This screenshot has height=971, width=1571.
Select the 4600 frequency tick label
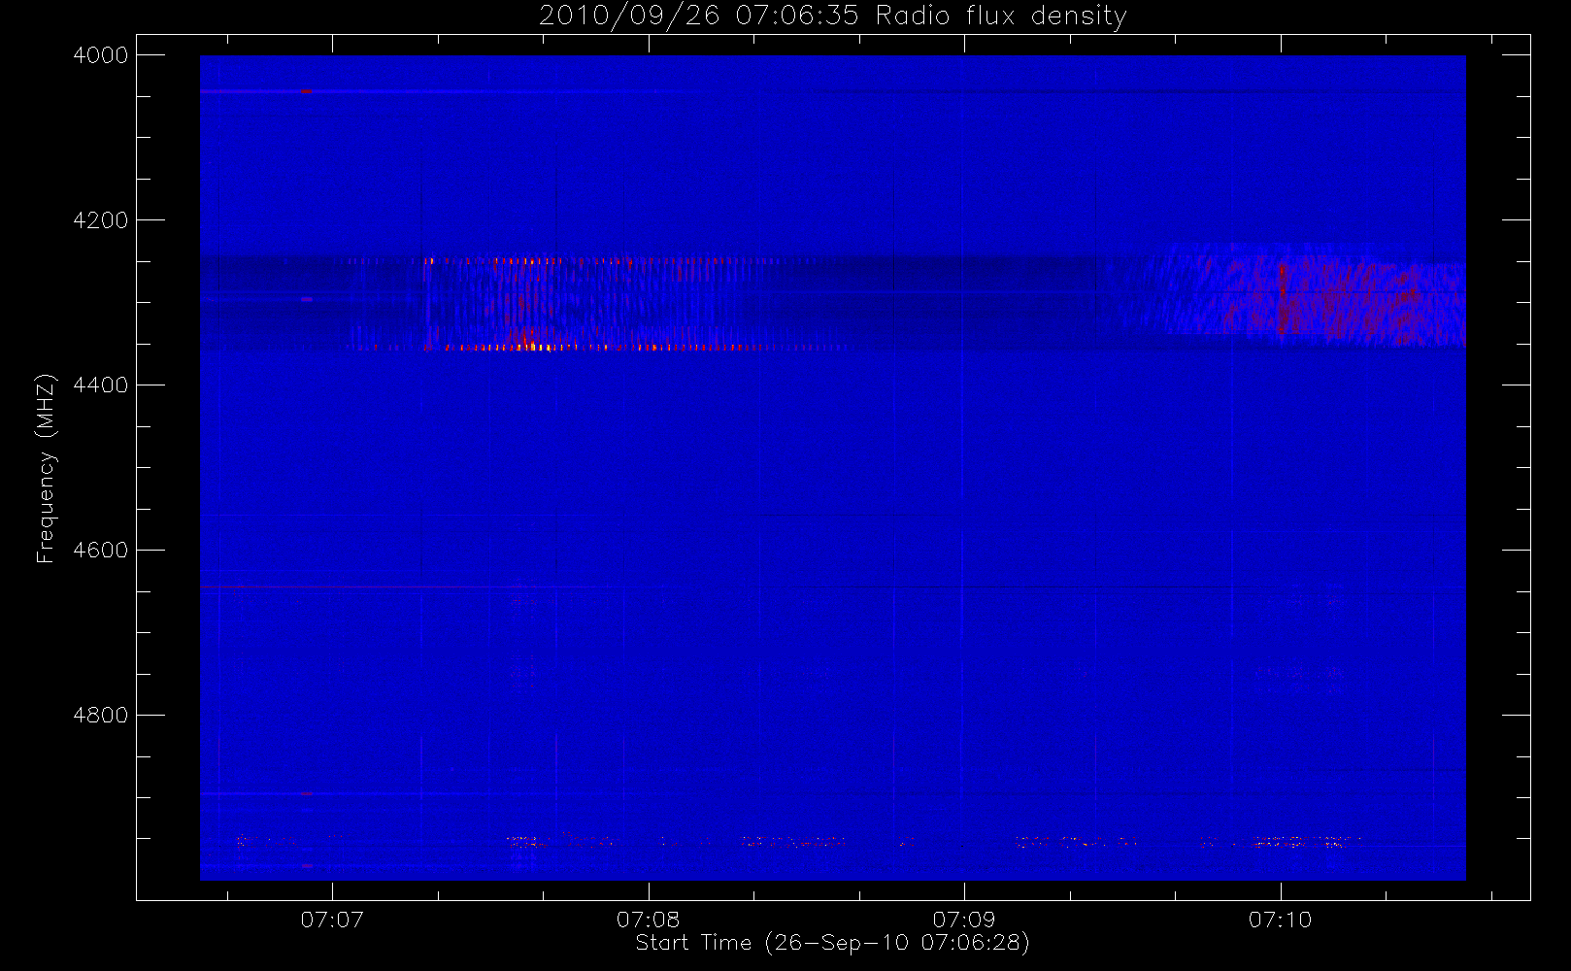coord(101,551)
